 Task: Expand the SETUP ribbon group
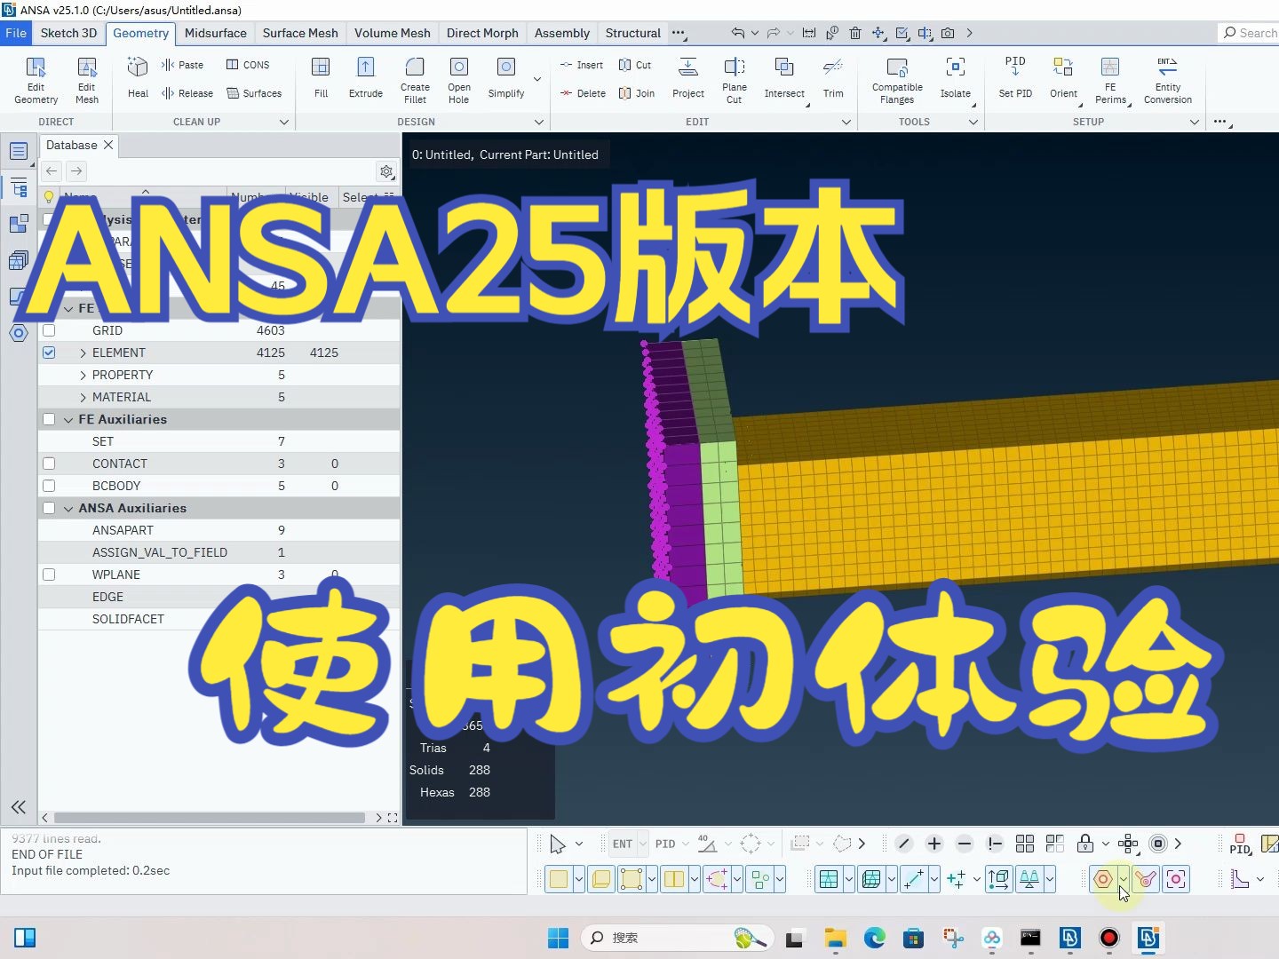pos(1194,122)
